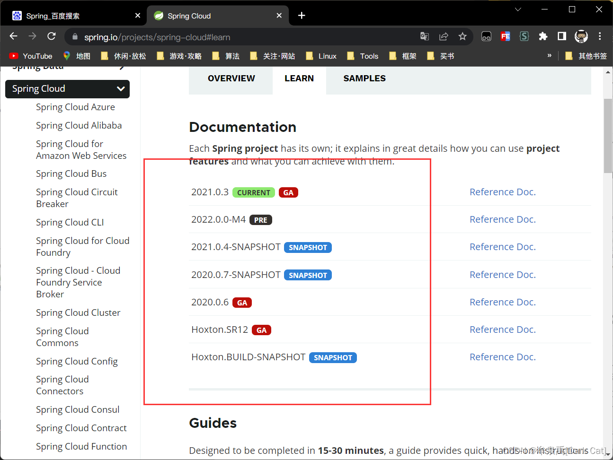The height and width of the screenshot is (460, 613).
Task: Open Spring Cloud Config project
Action: coord(77,362)
